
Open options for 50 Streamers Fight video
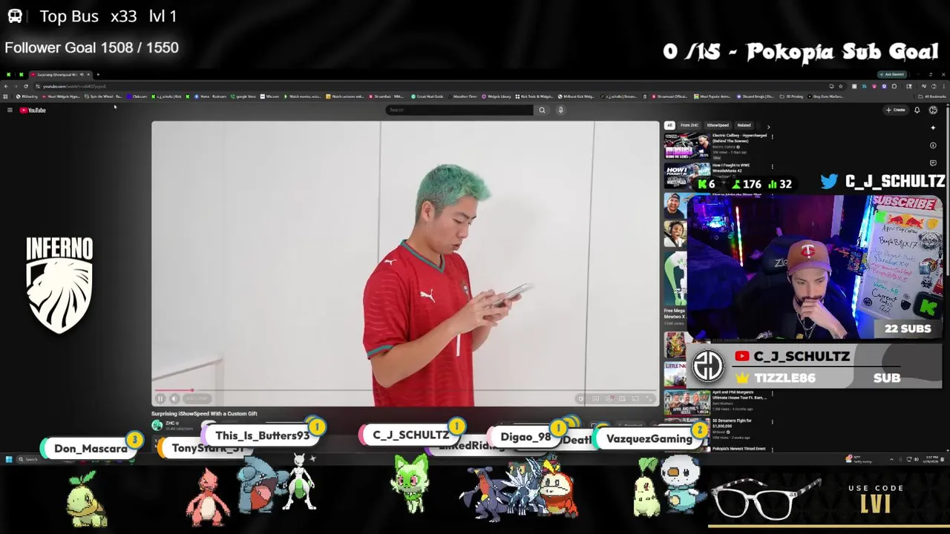point(772,422)
